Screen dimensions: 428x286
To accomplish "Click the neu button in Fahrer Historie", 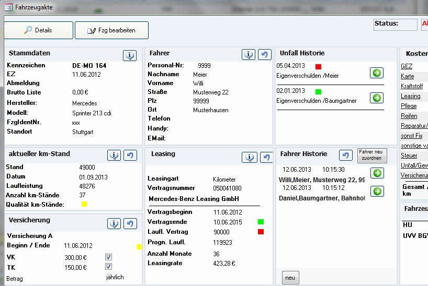I will coord(290,278).
